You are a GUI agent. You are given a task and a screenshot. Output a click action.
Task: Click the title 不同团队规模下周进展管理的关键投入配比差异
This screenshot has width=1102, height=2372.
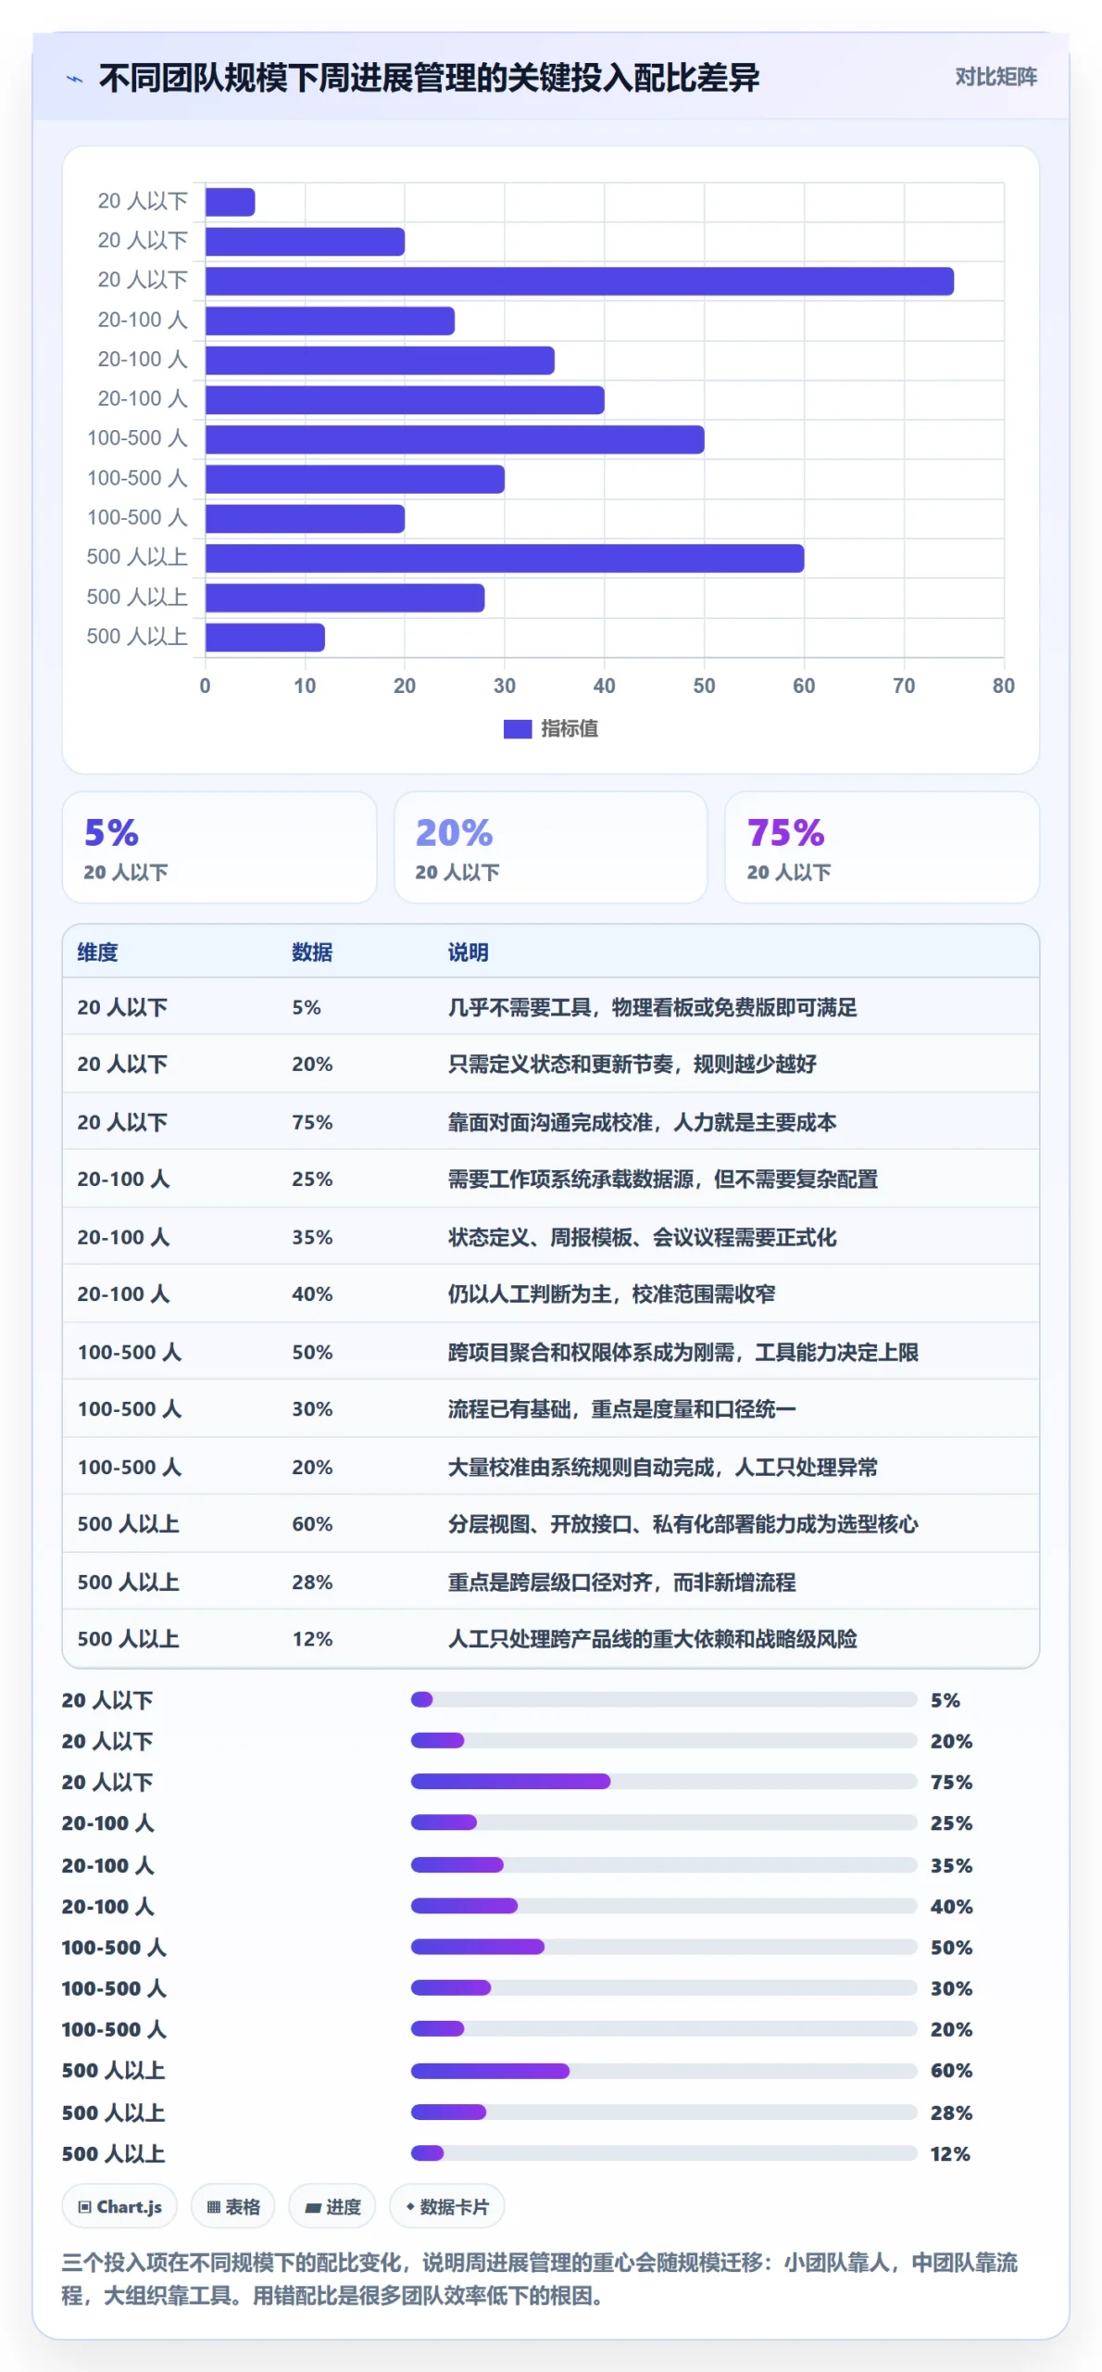tap(429, 78)
